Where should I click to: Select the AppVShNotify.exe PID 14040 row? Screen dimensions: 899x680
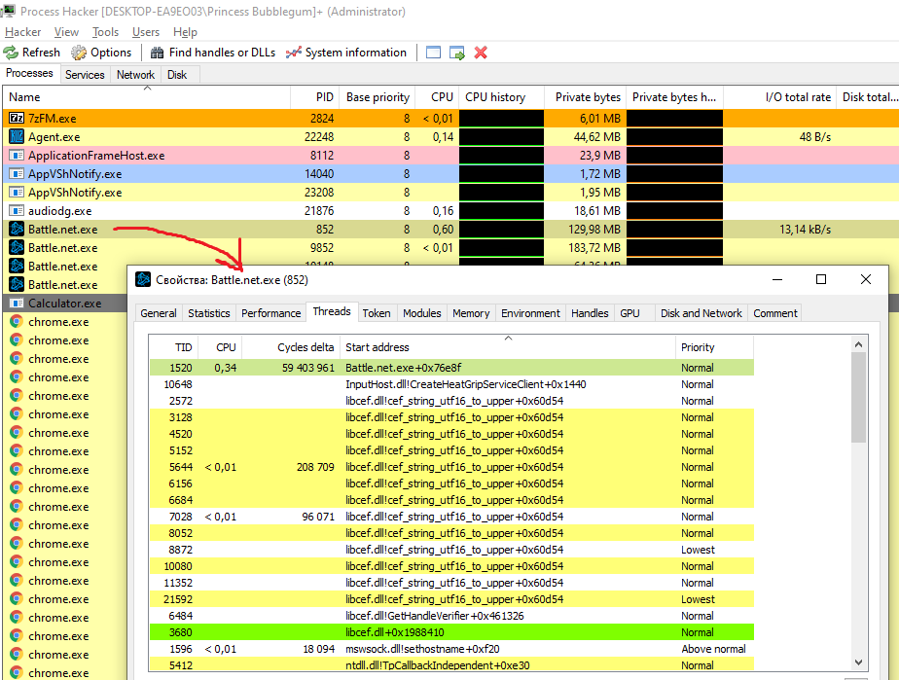coord(450,174)
